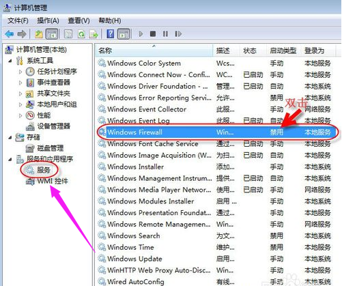
Task: Expand the 共享文件夹 node arrow
Action: [x=20, y=94]
